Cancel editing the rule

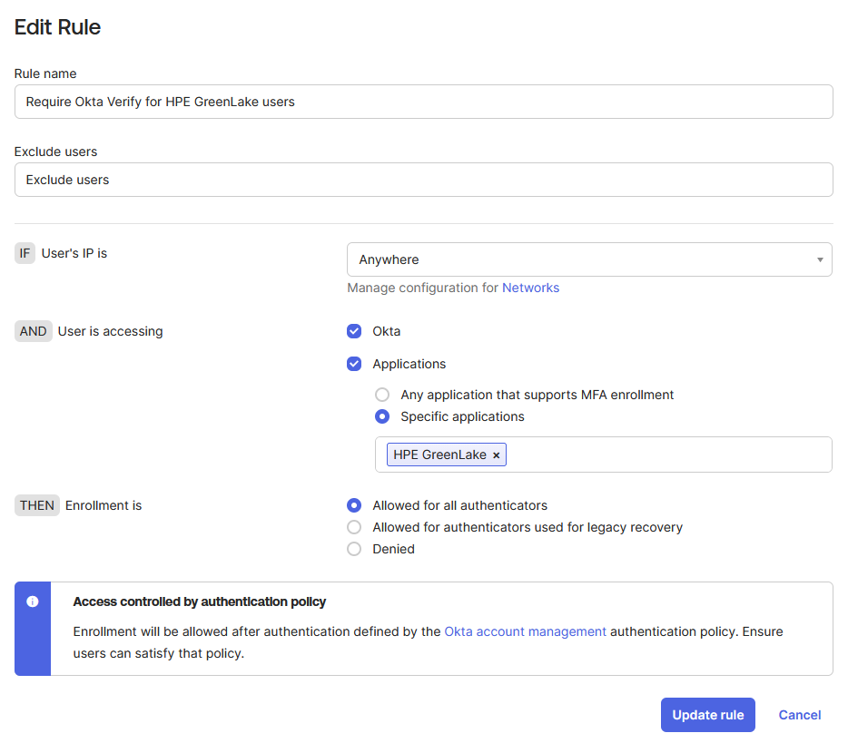click(x=799, y=715)
